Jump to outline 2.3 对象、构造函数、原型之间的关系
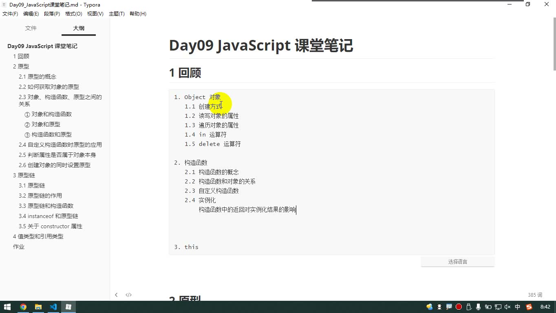556x313 pixels. (60, 100)
